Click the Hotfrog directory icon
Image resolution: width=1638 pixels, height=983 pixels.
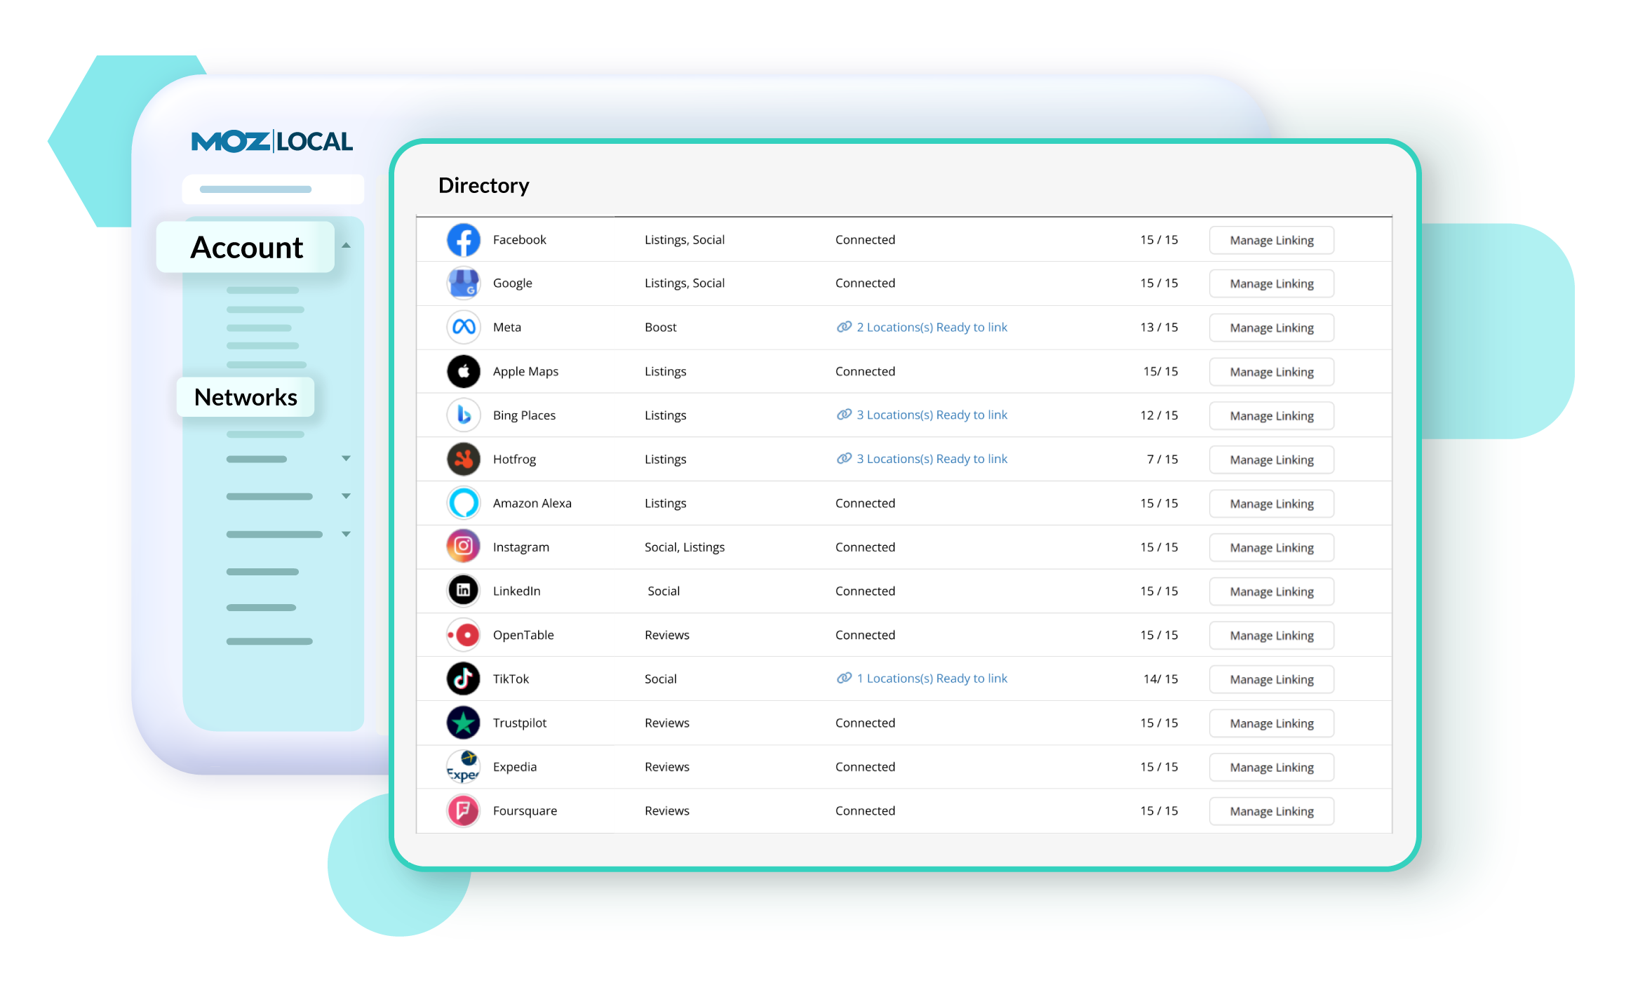pos(463,459)
